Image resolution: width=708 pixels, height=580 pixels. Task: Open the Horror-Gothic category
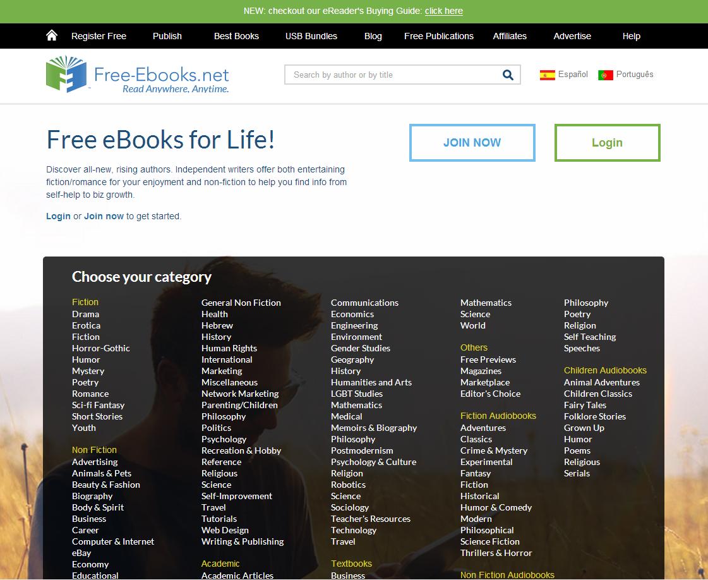tap(100, 348)
